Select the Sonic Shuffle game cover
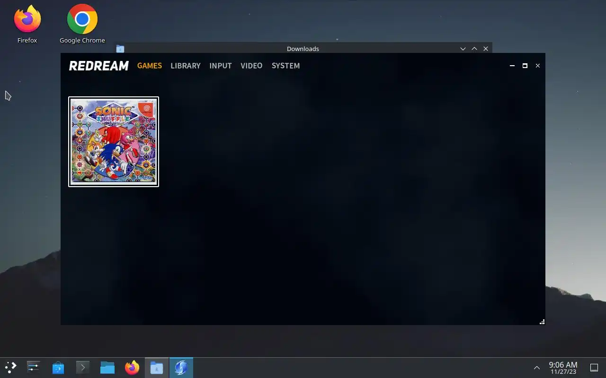 point(114,142)
